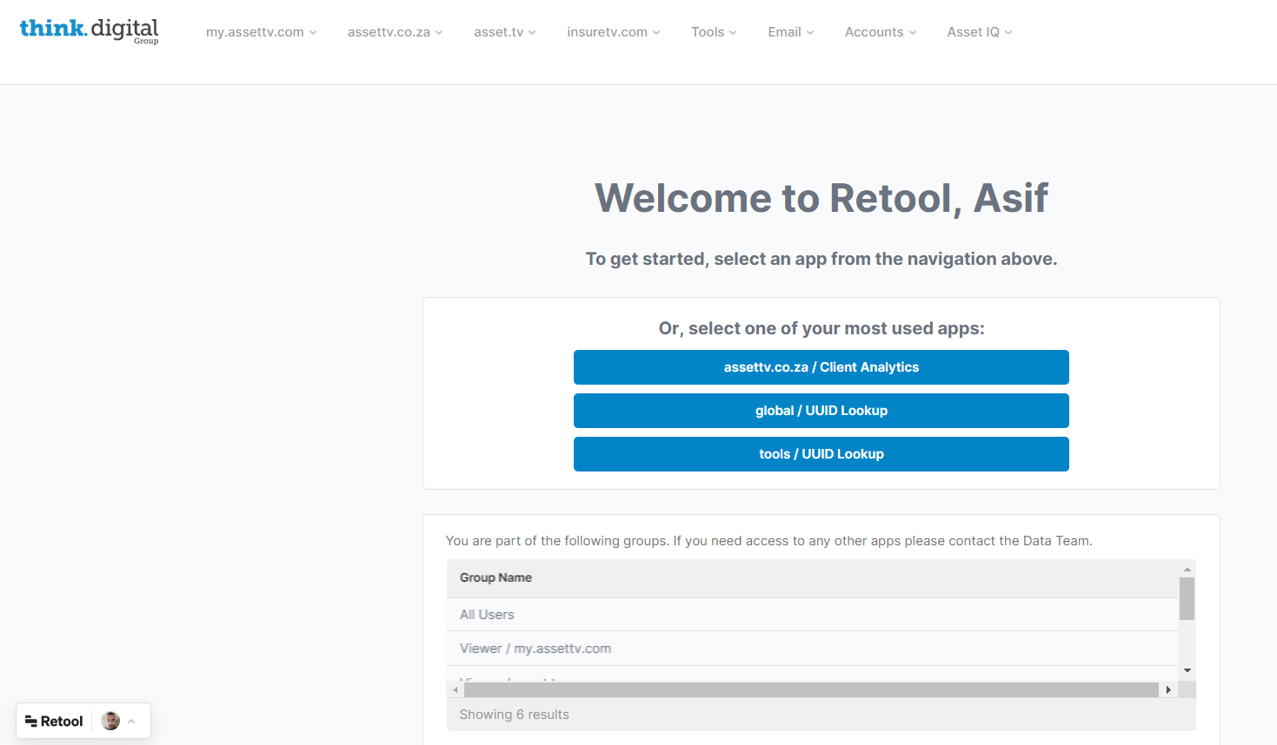The height and width of the screenshot is (745, 1277).
Task: Open the Email menu
Action: [x=790, y=32]
